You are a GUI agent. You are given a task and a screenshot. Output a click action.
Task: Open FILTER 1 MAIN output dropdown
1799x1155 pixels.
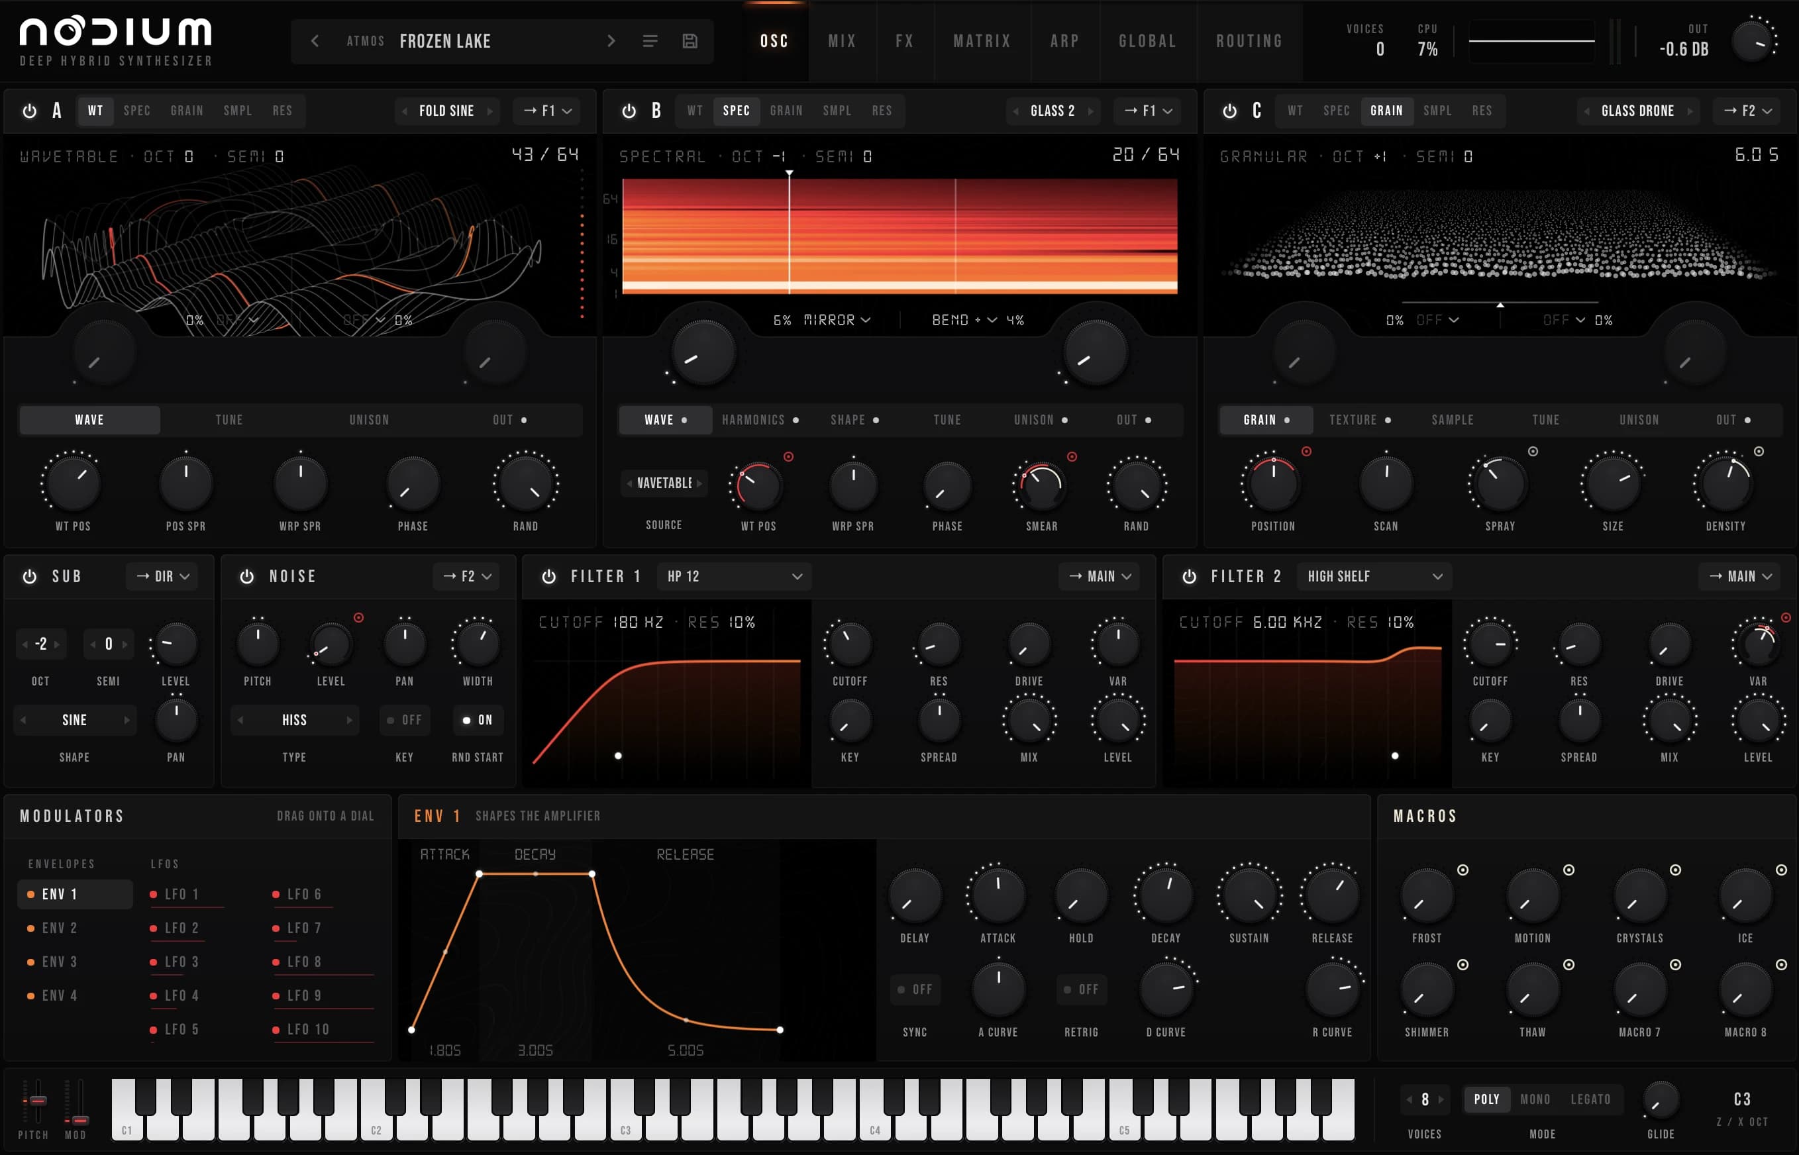pos(1100,576)
